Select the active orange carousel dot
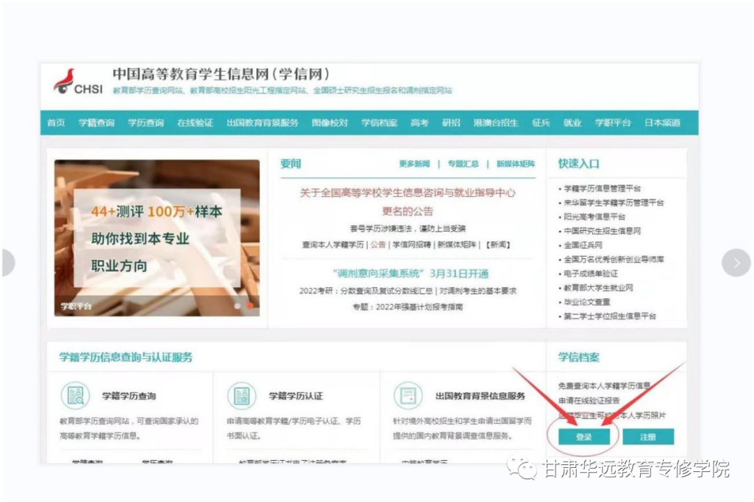This screenshot has width=754, height=502. (x=250, y=305)
